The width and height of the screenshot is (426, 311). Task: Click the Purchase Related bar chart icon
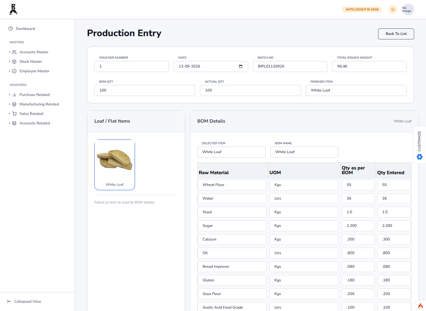(14, 95)
